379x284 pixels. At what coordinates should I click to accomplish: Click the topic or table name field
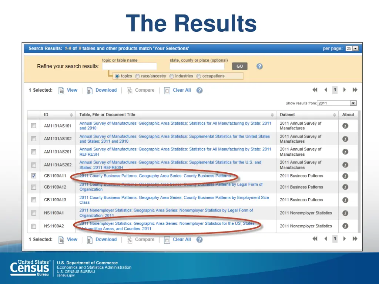point(129,66)
